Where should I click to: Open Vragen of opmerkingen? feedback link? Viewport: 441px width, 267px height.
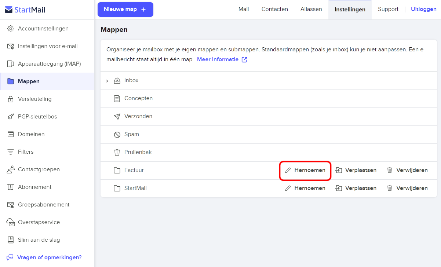44,257
